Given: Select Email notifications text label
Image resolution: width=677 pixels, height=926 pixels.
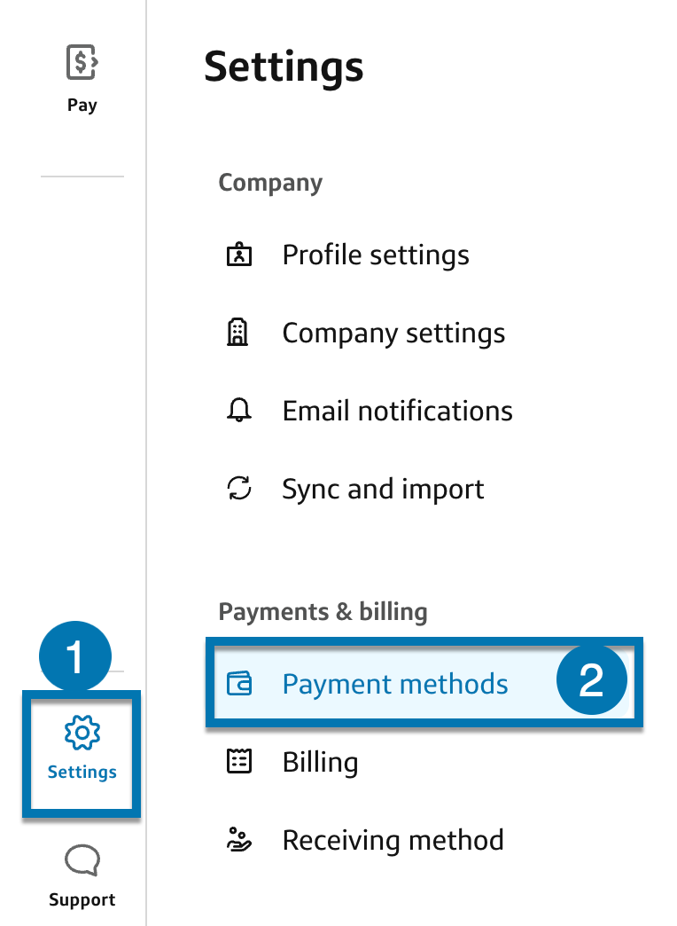Looking at the screenshot, I should pos(397,411).
